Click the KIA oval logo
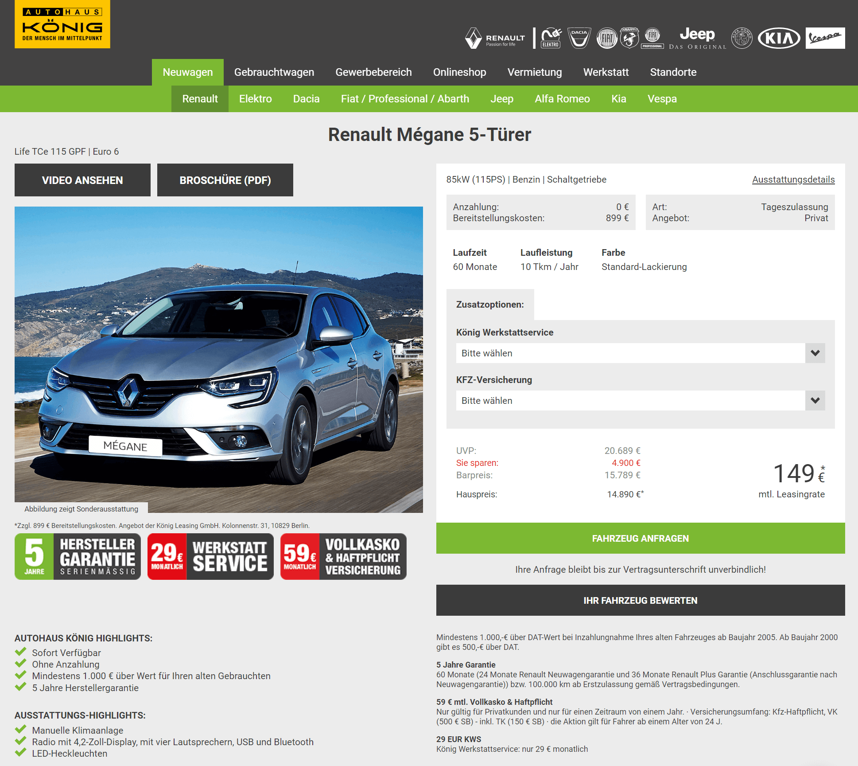 (779, 38)
